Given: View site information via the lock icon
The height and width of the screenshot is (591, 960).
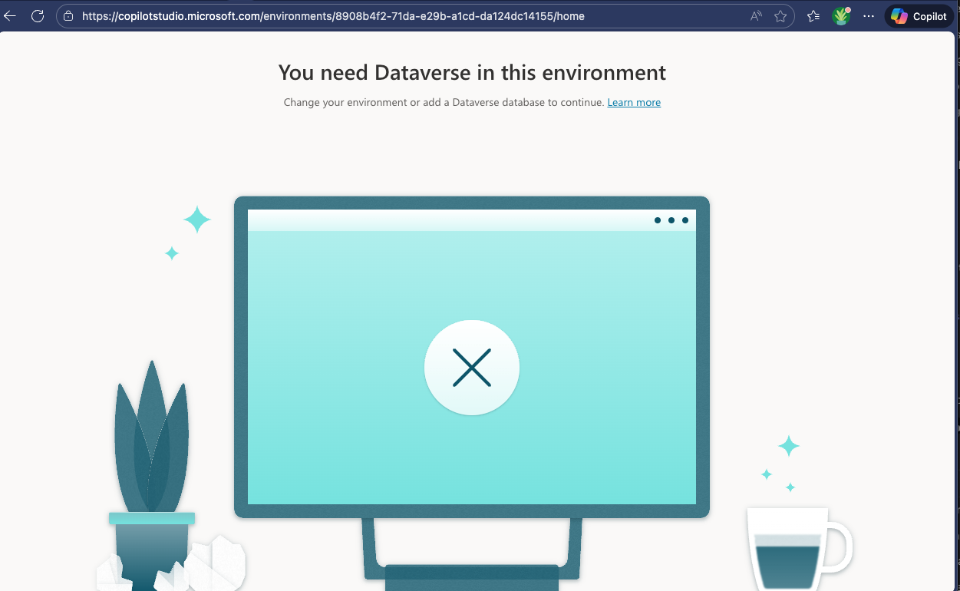Looking at the screenshot, I should [68, 16].
